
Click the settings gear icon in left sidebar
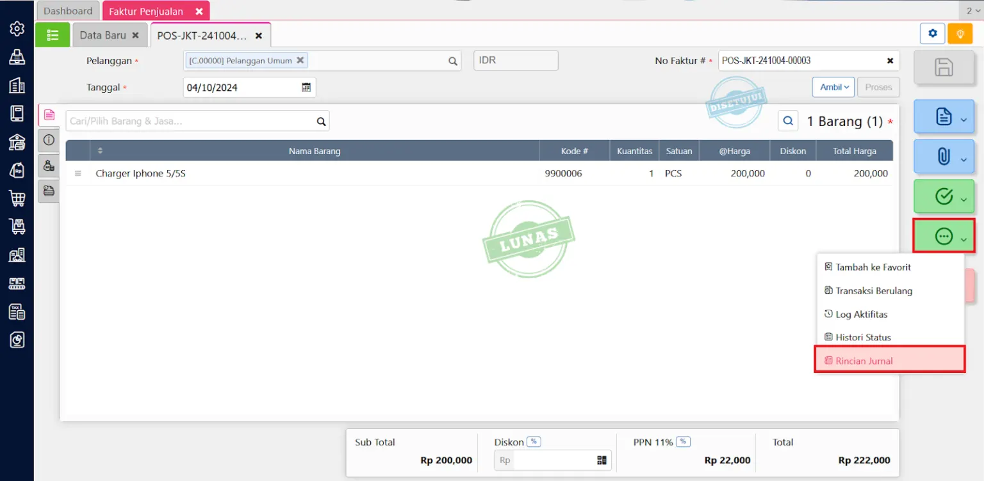coord(17,29)
